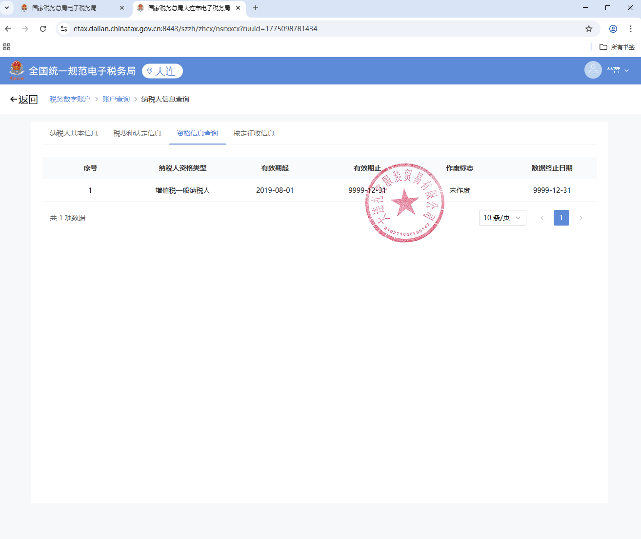This screenshot has height=539, width=641.
Task: Expand the 10 条/页 page size dropdown
Action: [x=502, y=218]
